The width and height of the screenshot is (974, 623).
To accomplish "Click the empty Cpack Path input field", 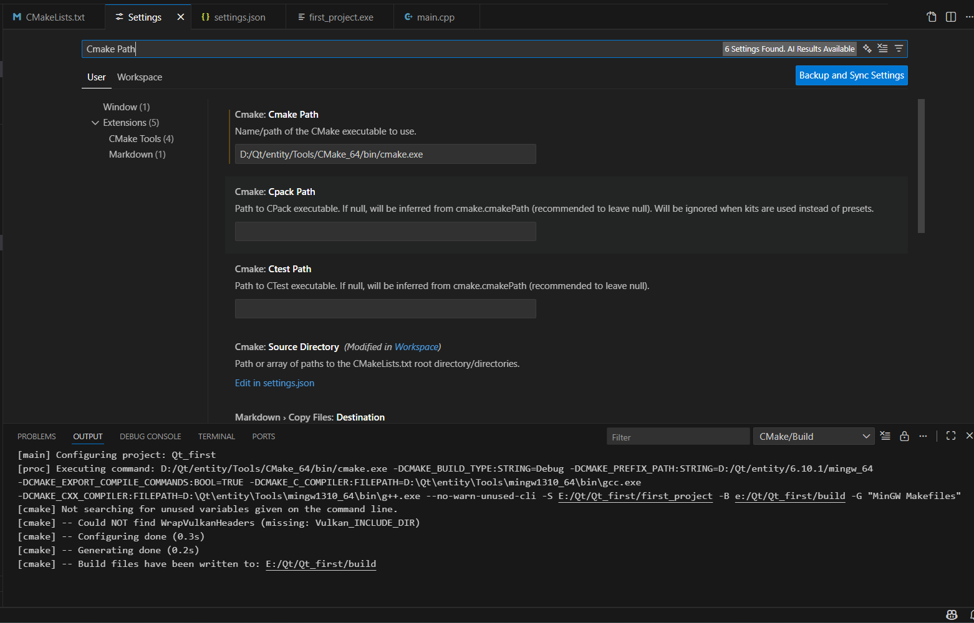I will 385,231.
